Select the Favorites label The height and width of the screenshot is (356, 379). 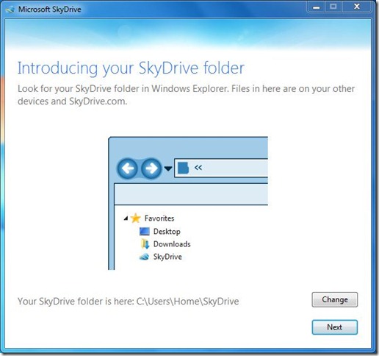[x=159, y=218]
